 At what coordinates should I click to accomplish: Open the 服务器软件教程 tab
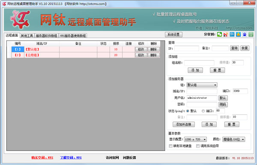47,35
